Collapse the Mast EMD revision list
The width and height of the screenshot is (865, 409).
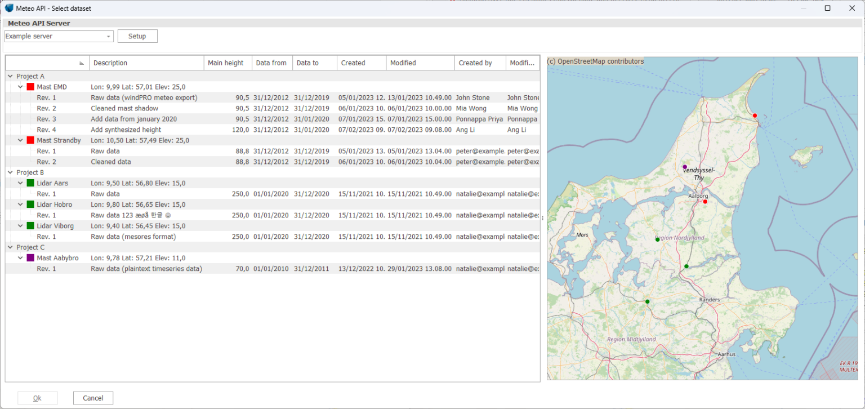pyautogui.click(x=20, y=87)
